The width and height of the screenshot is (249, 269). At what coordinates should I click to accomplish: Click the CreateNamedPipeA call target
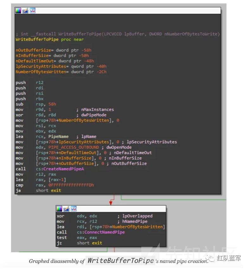click(x=64, y=169)
